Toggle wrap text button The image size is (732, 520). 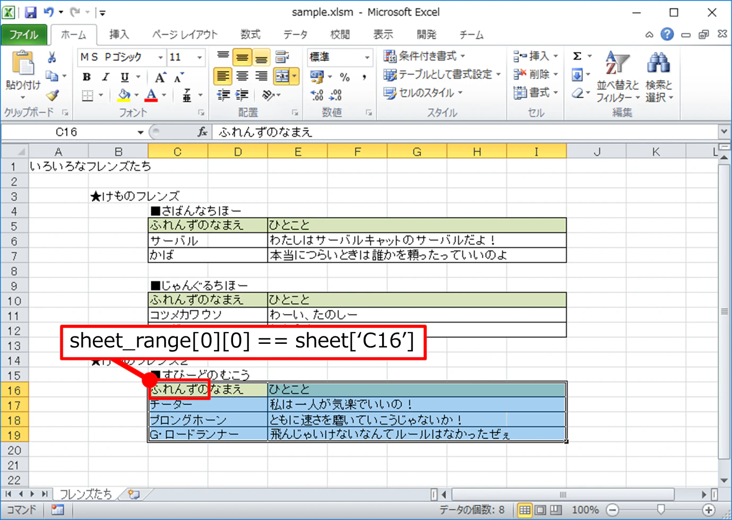[x=282, y=57]
